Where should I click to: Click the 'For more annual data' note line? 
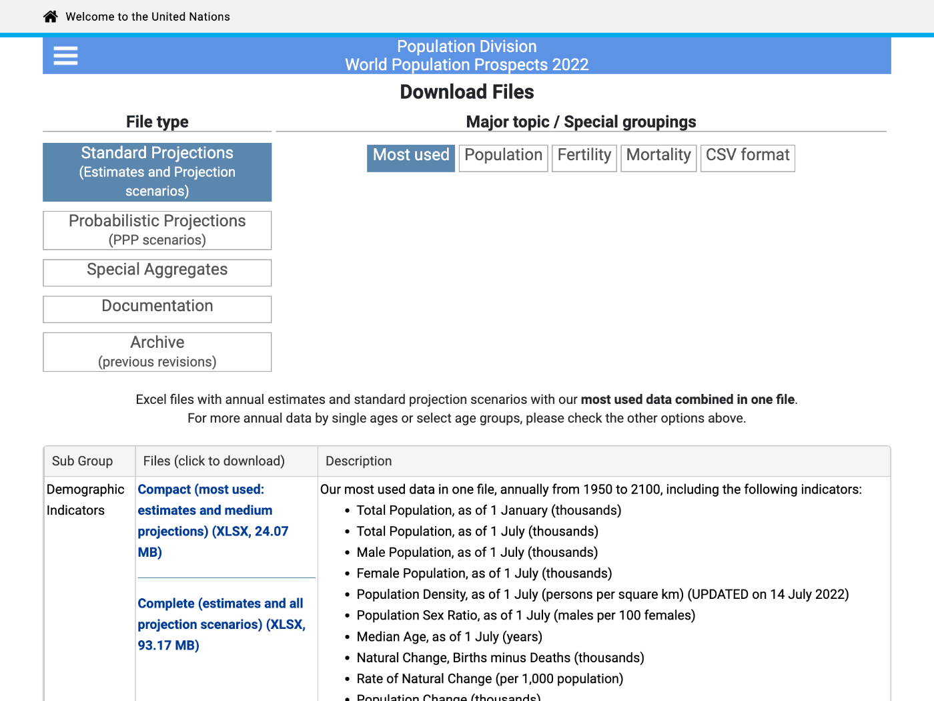[467, 419]
